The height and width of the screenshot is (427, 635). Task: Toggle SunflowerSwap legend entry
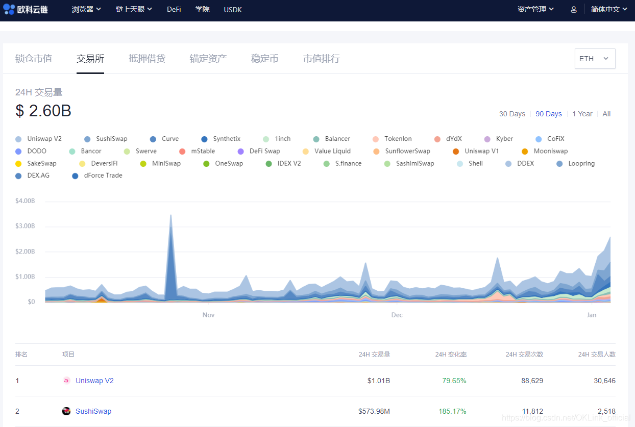(402, 151)
